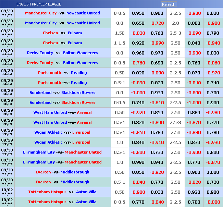
Task: Click Fulham in the 1-1.5 handicap row
Action: tap(75, 43)
